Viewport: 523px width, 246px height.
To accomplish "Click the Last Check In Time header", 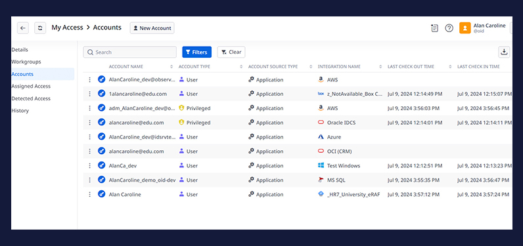I will [478, 66].
